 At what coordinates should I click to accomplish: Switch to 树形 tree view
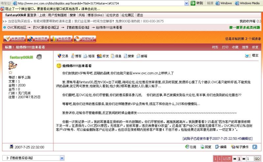[215, 47]
